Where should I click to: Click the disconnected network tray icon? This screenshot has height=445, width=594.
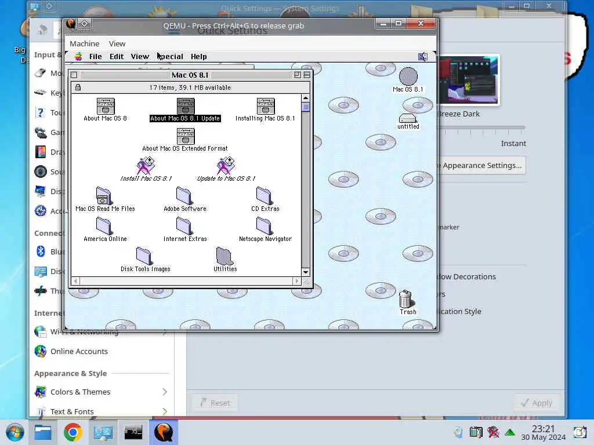point(493,432)
